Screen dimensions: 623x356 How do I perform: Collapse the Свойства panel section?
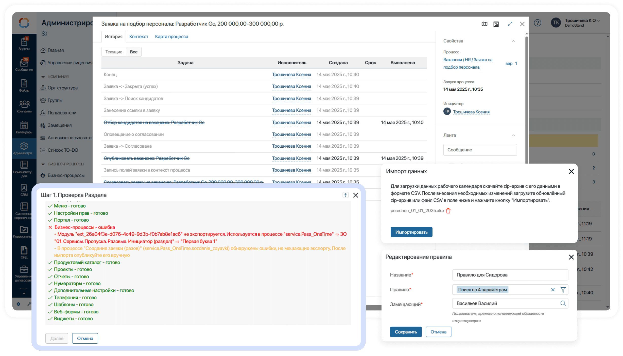click(513, 41)
